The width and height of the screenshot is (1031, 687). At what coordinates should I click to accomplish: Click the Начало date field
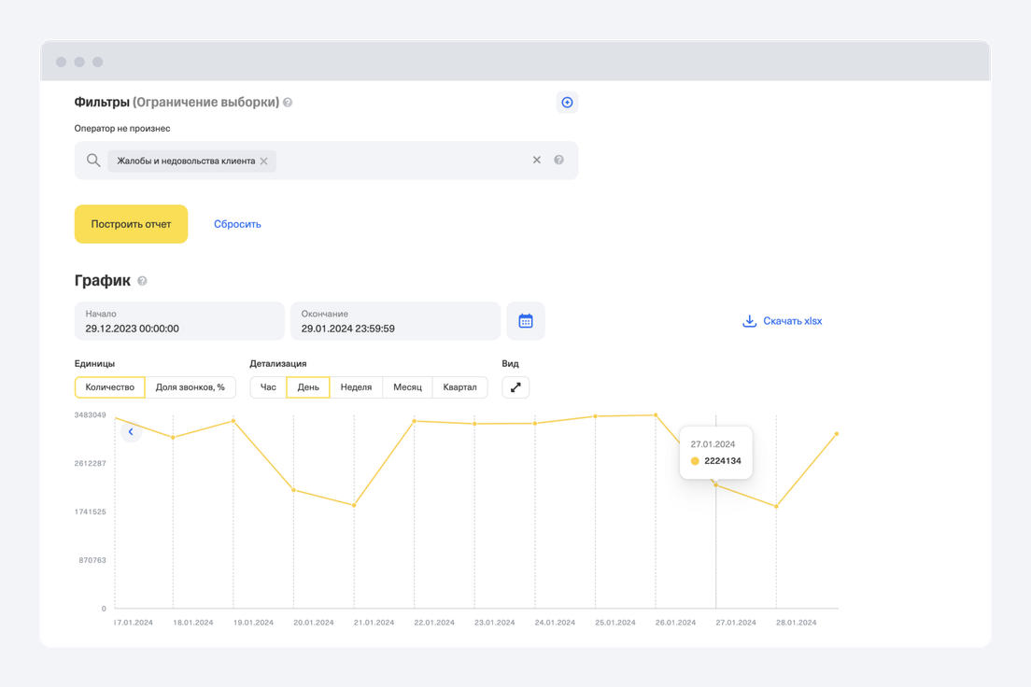pos(179,321)
